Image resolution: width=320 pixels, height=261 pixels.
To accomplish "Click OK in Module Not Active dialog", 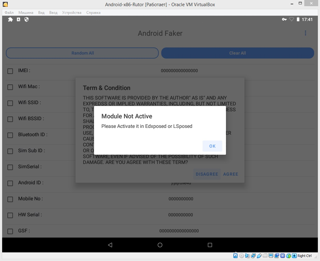I will [x=212, y=146].
